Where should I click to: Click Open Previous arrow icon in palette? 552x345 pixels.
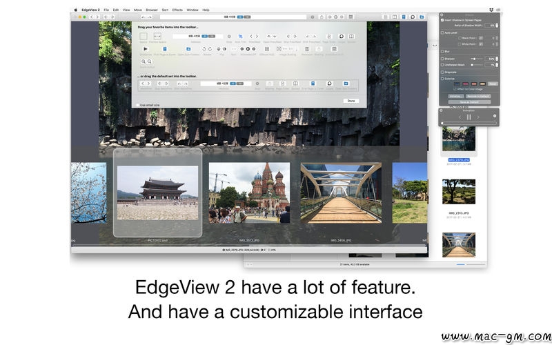(x=268, y=37)
